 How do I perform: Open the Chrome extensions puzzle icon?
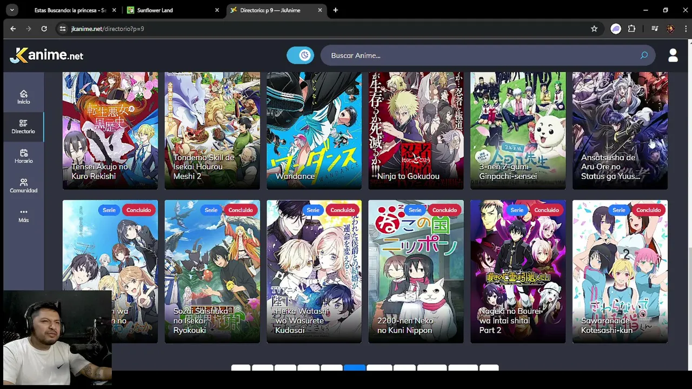(x=631, y=29)
